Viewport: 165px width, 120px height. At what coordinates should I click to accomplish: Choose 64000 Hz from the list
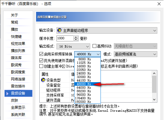point(88,87)
